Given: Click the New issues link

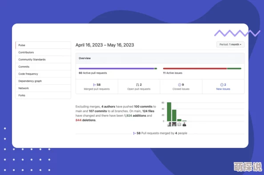Looking at the screenshot, I should tap(223, 89).
